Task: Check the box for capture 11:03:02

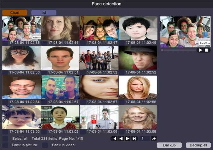Action: click(x=44, y=132)
